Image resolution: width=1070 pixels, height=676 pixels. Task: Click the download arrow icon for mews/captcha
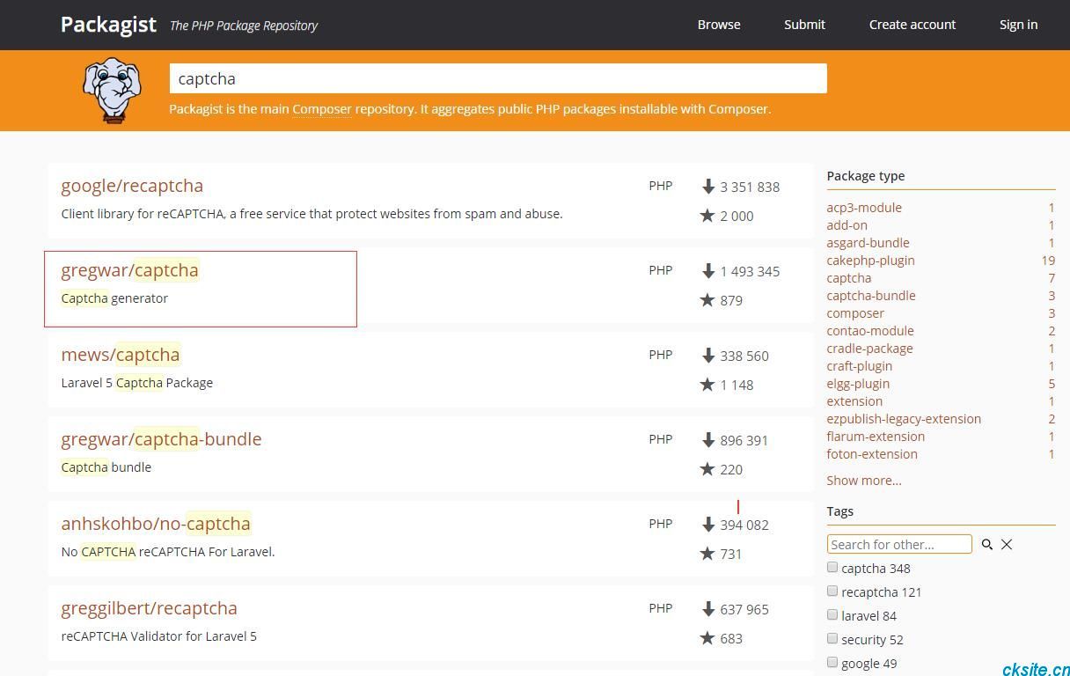(x=708, y=356)
